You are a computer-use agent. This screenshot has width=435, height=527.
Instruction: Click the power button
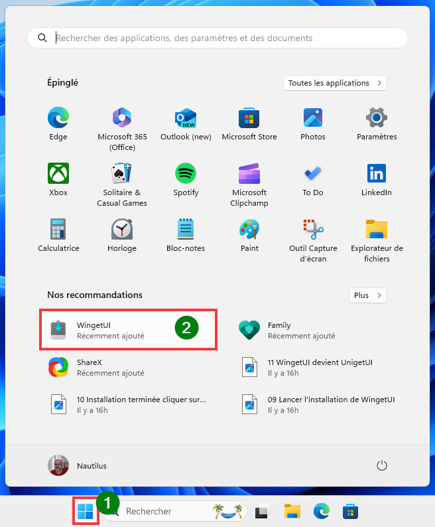click(381, 465)
